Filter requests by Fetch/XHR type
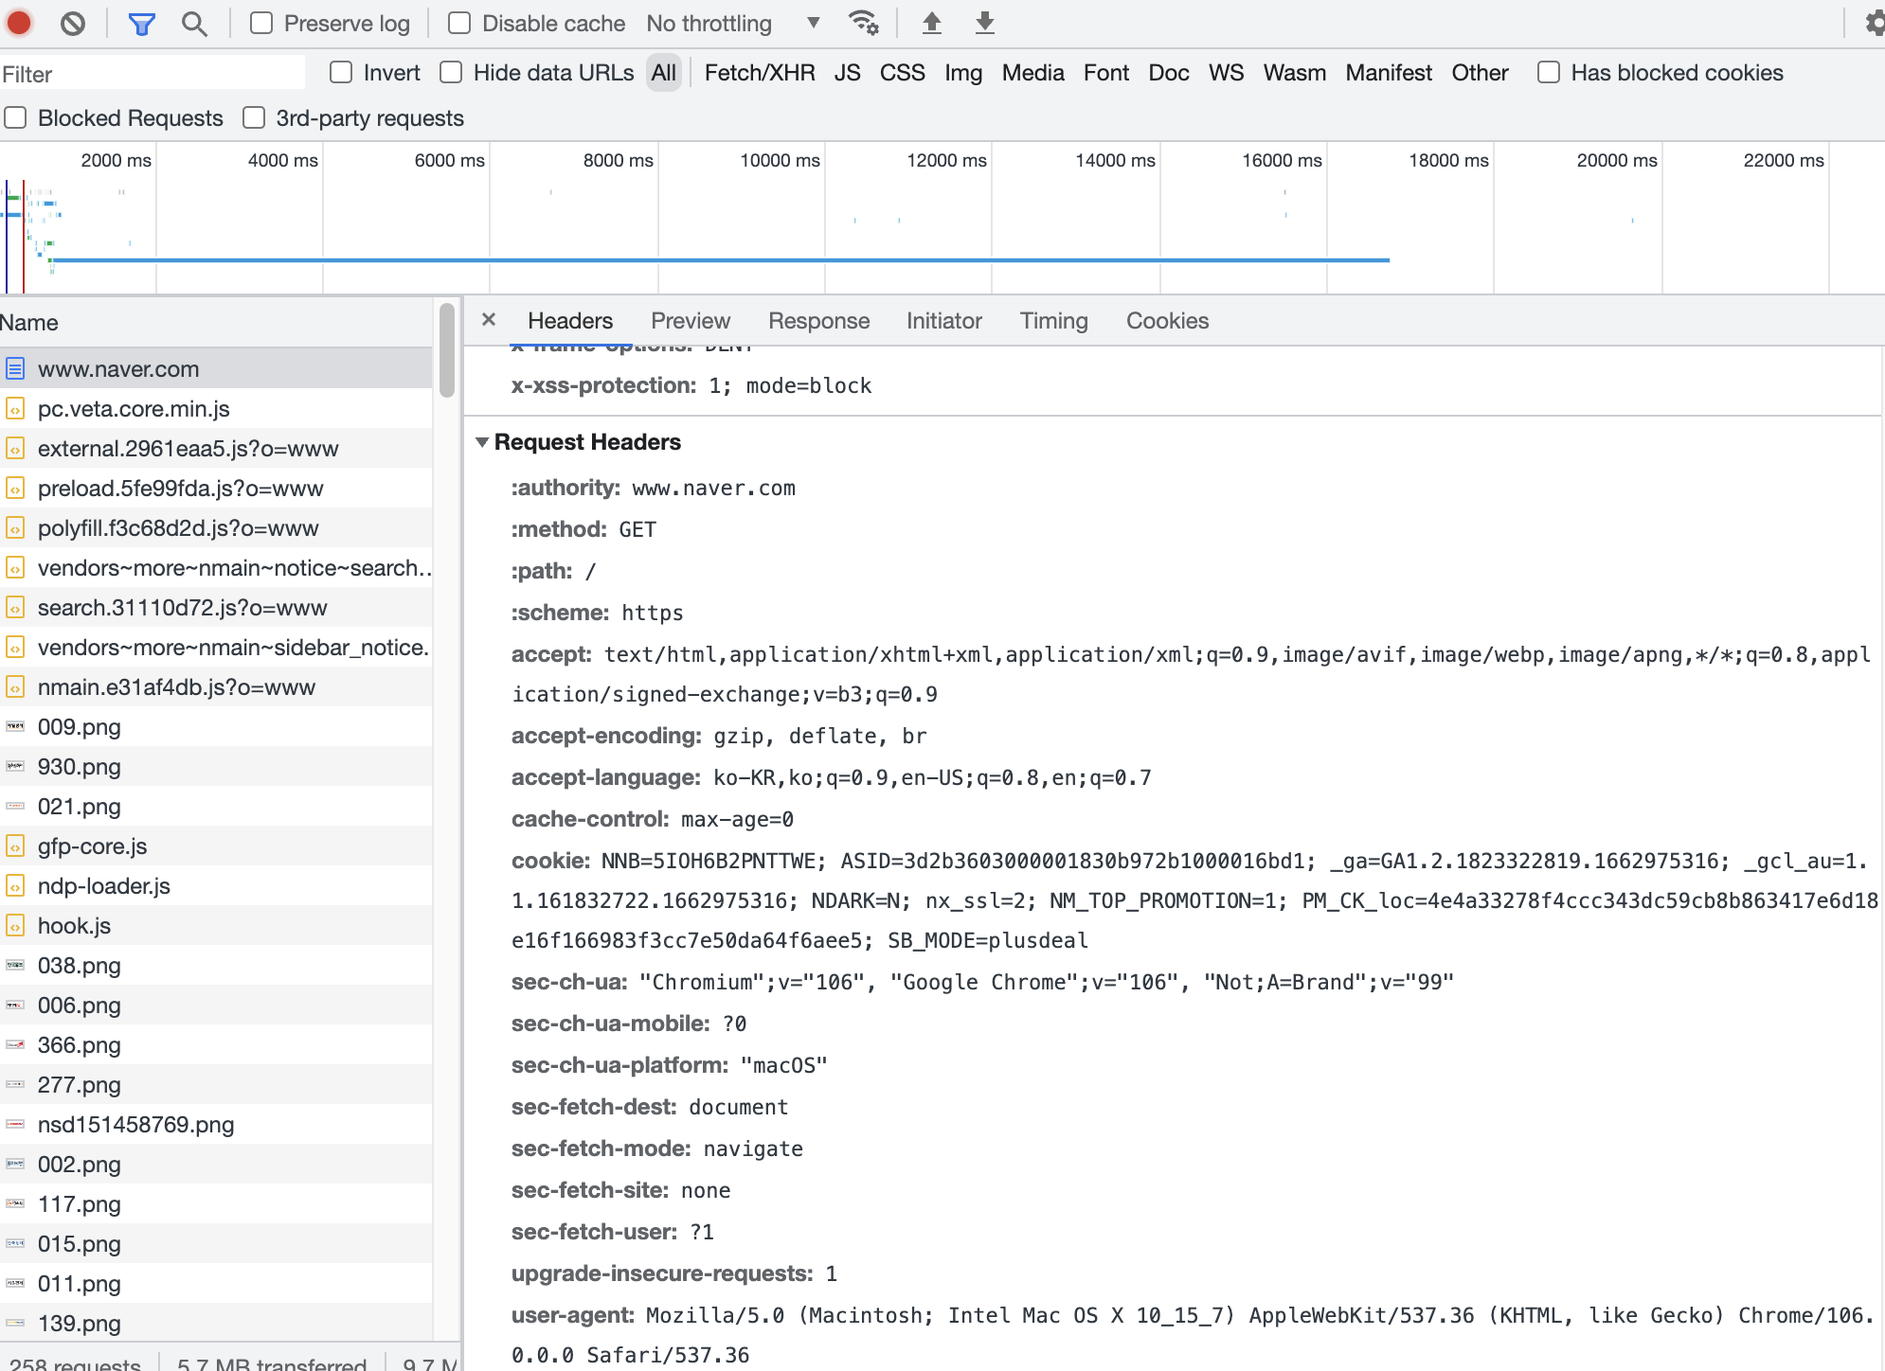The height and width of the screenshot is (1371, 1885). (x=760, y=73)
